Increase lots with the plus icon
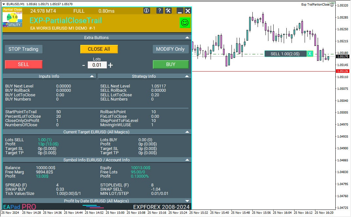The height and width of the screenshot is (217, 351). point(110,65)
